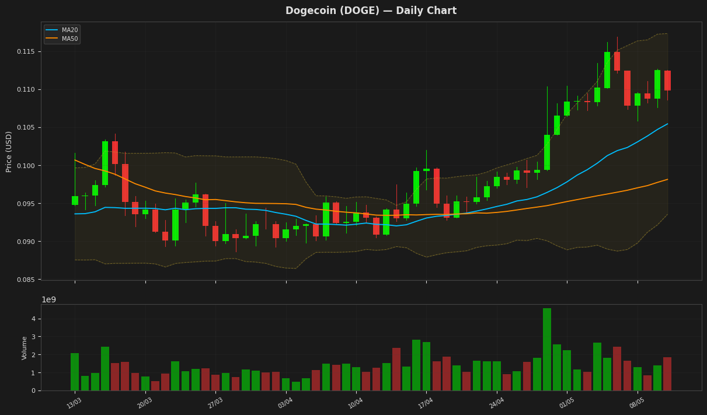707x415 pixels.
Task: Click the blue MA20 line sample in legend
Action: 53,30
